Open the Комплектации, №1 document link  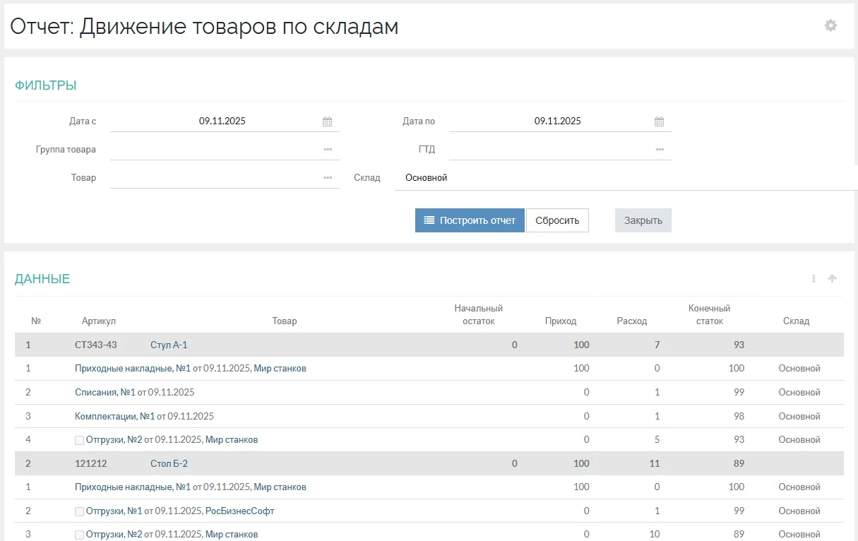[x=114, y=417]
